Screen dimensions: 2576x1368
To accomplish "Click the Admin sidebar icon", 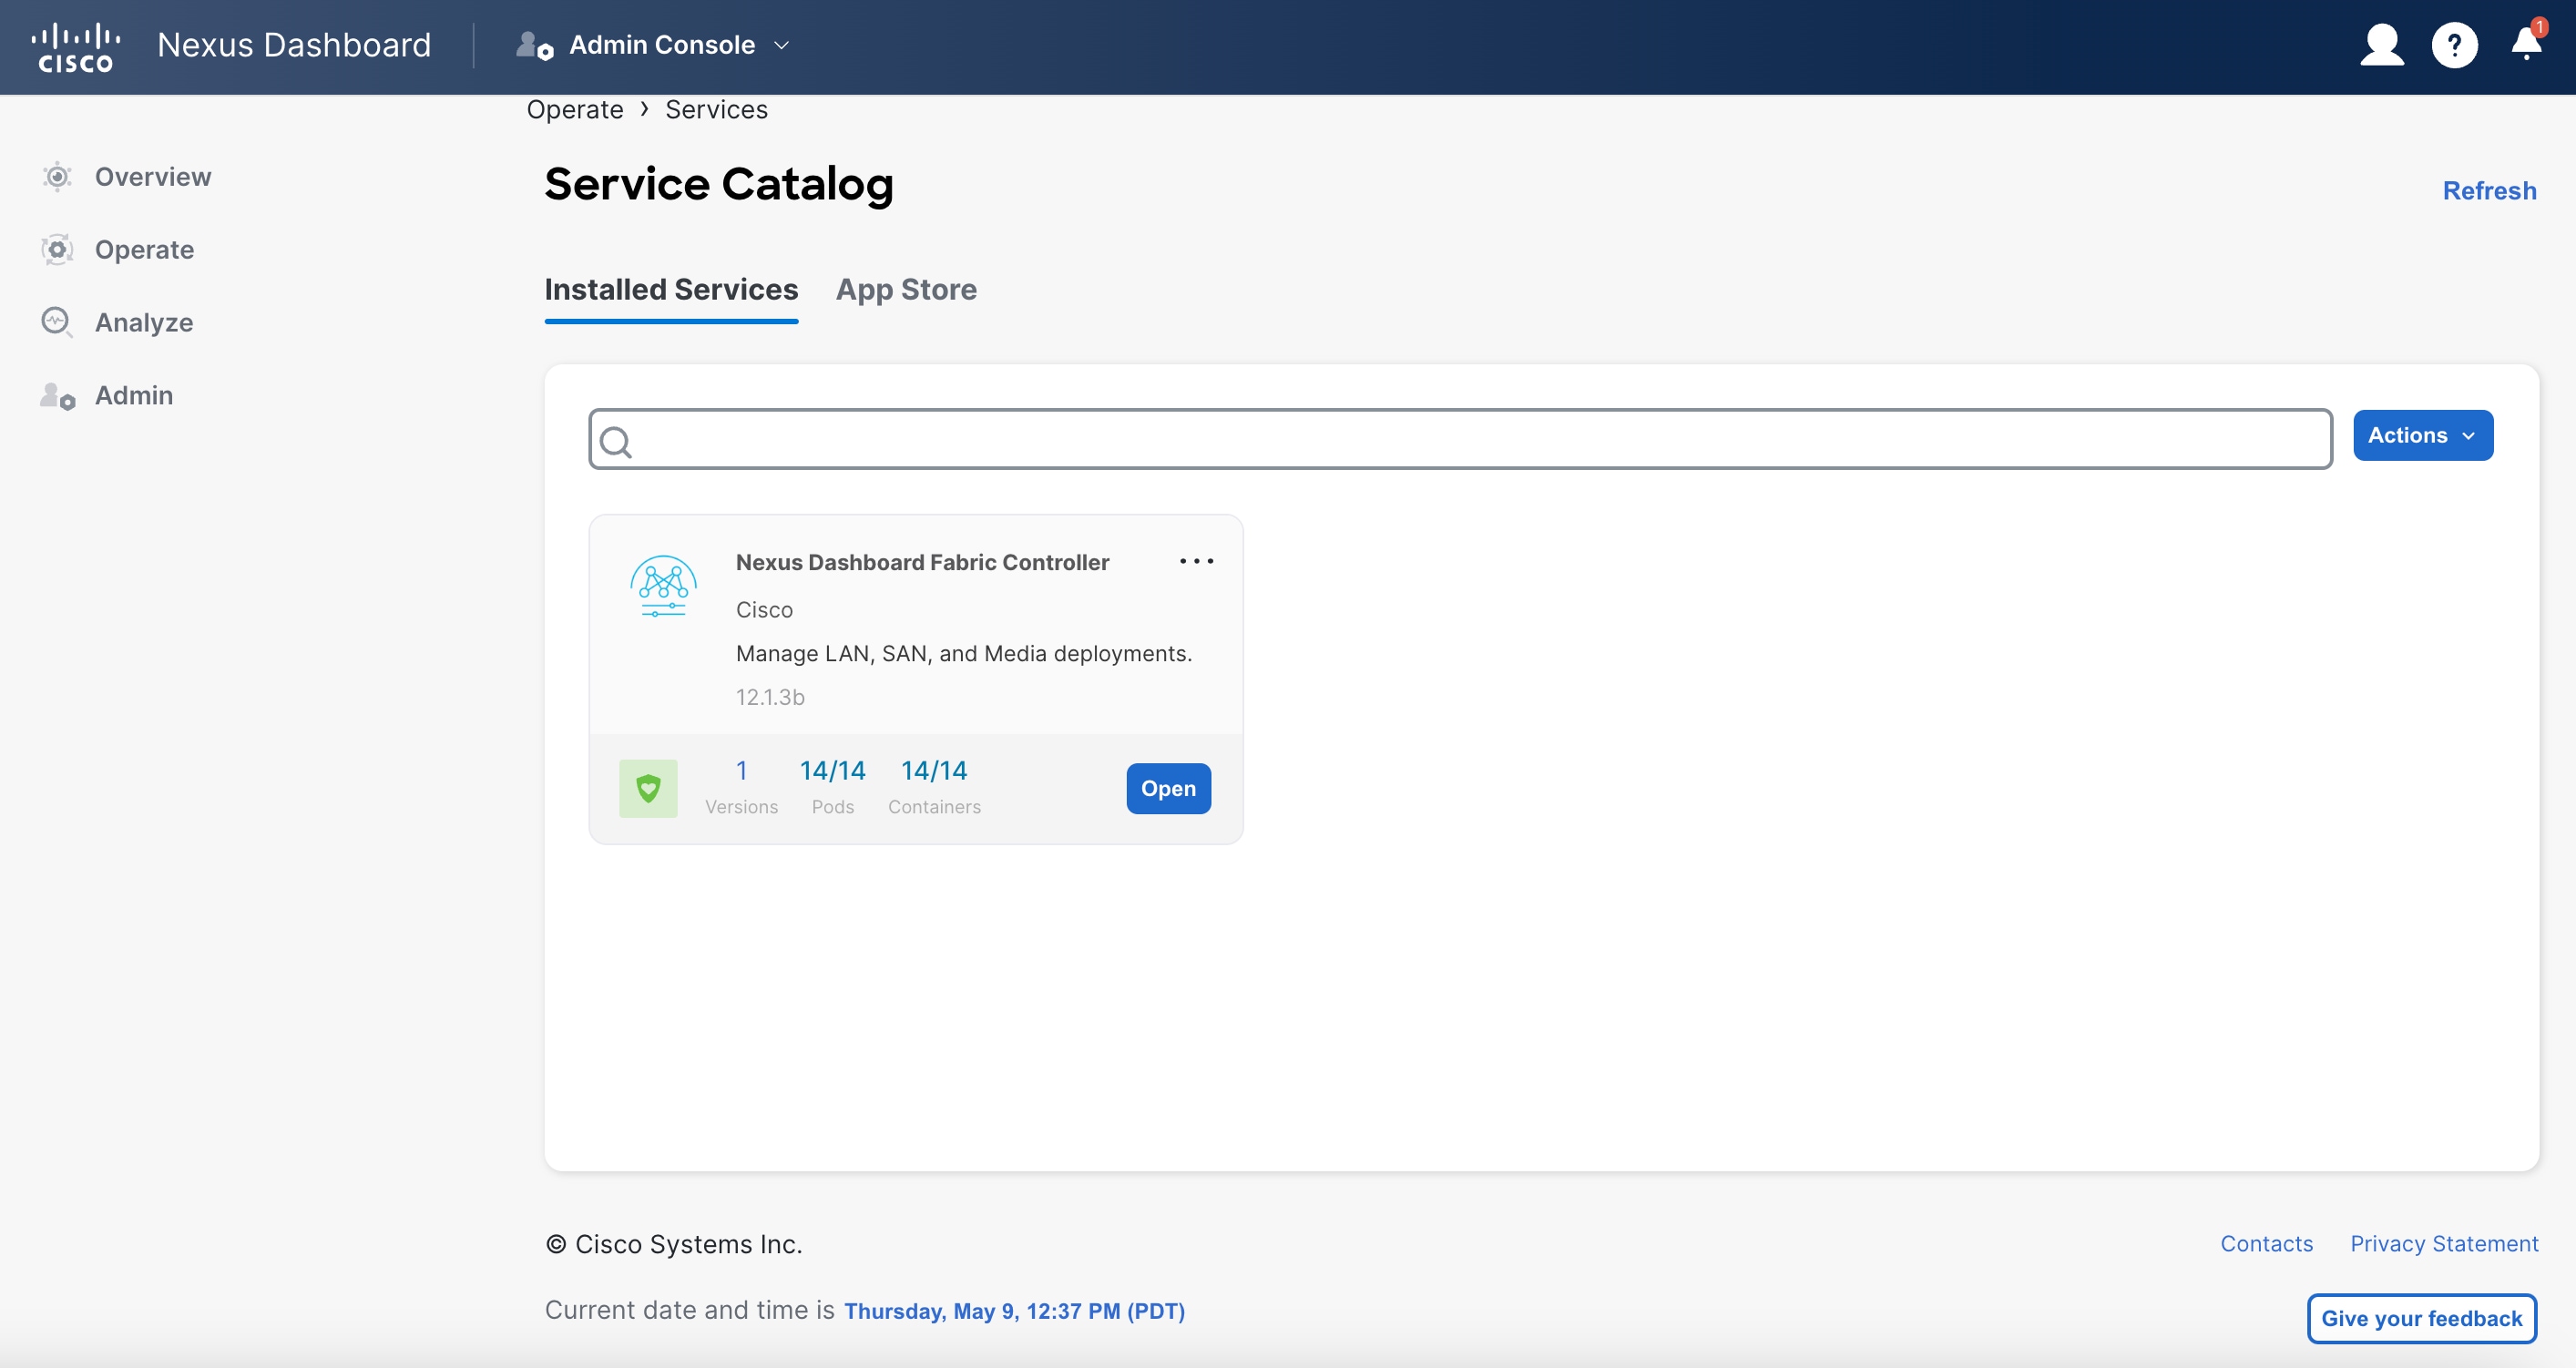I will point(57,396).
